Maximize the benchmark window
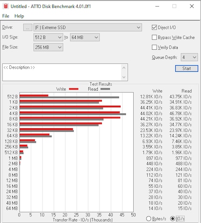Image resolution: width=201 pixels, height=223 pixels. (x=174, y=6)
